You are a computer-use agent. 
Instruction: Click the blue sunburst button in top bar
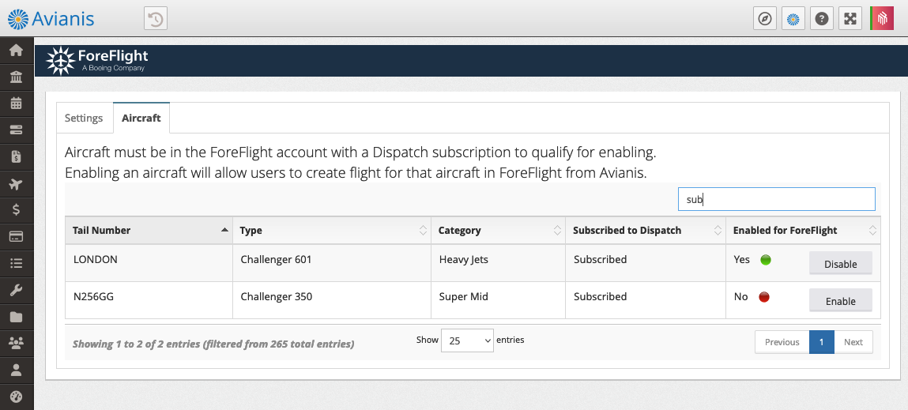[x=793, y=18]
